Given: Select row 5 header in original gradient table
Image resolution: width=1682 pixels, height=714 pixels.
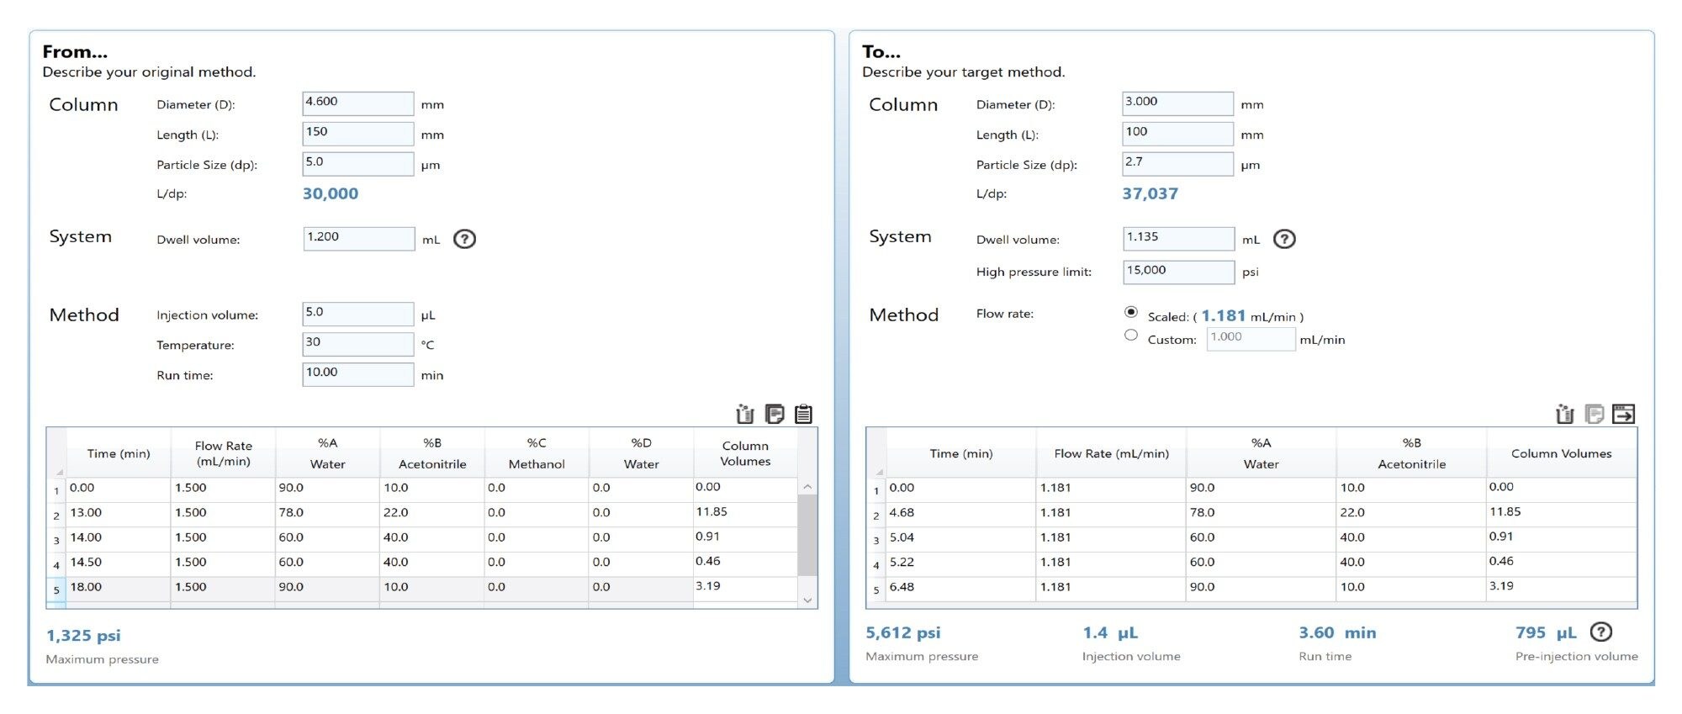Looking at the screenshot, I should [x=56, y=590].
